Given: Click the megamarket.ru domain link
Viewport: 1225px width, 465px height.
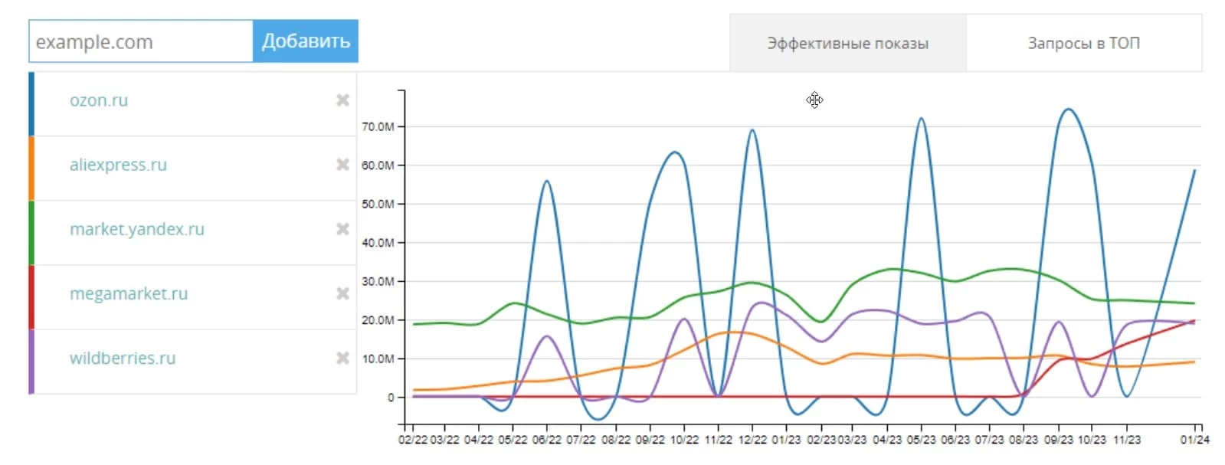Looking at the screenshot, I should coord(129,293).
